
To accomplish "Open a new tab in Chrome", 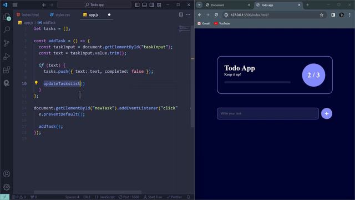I will pyautogui.click(x=307, y=5).
